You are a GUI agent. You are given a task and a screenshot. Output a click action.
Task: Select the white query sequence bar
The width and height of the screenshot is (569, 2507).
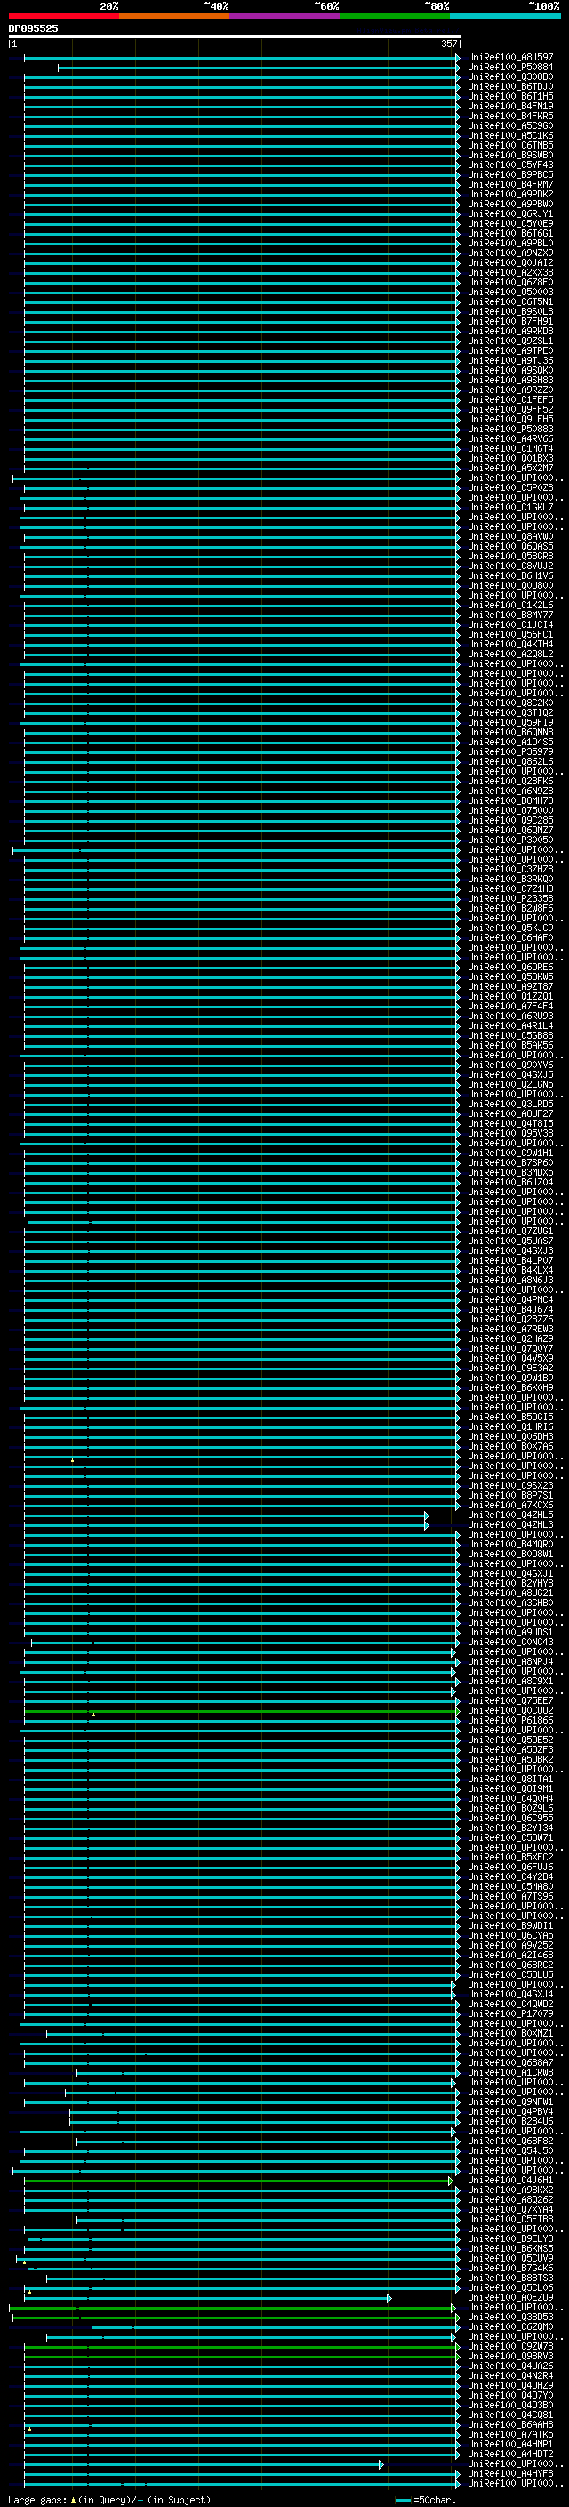click(x=235, y=37)
